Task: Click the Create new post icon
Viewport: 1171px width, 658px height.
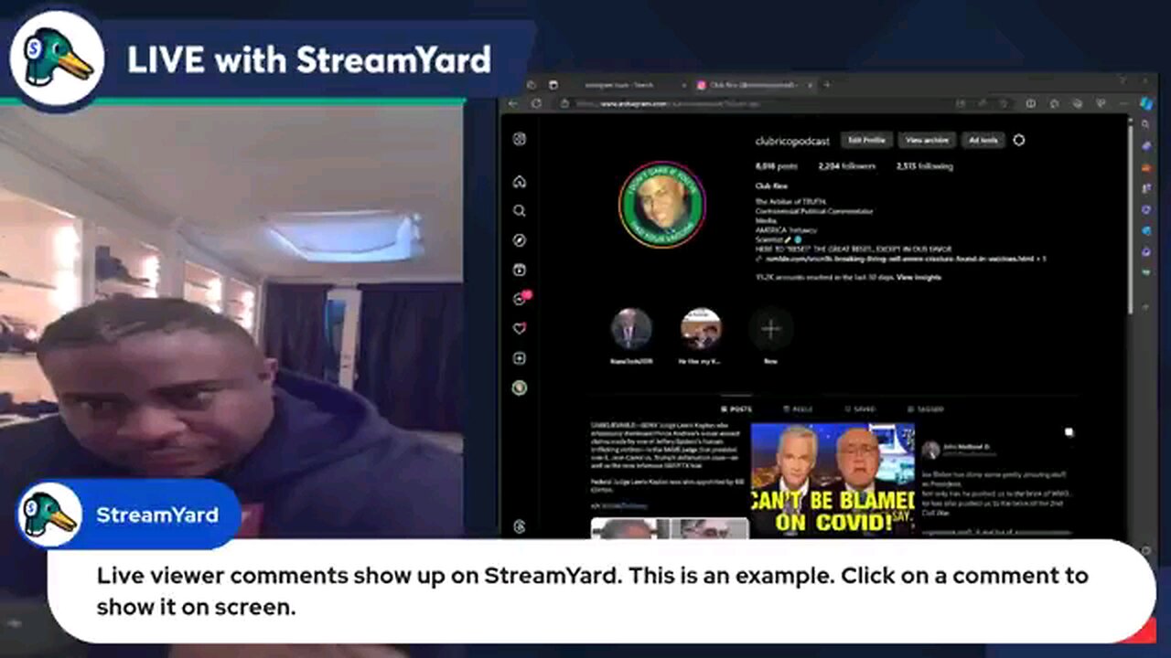Action: 519,358
